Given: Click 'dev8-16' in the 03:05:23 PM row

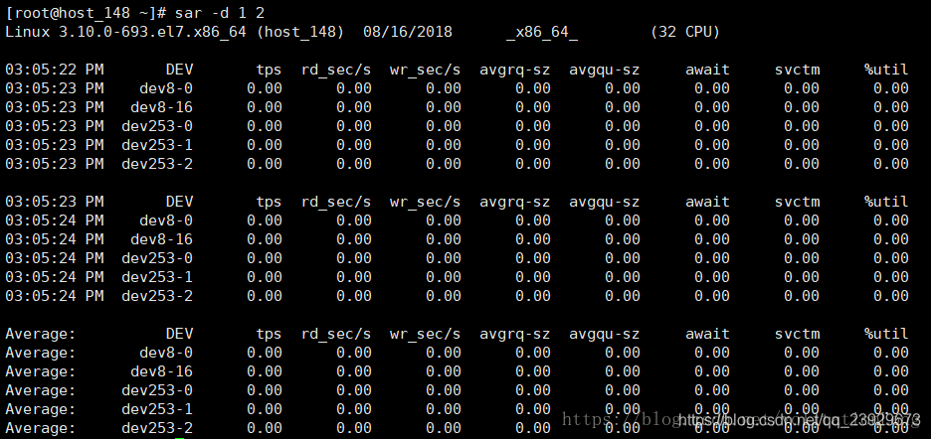Looking at the screenshot, I should (x=162, y=107).
